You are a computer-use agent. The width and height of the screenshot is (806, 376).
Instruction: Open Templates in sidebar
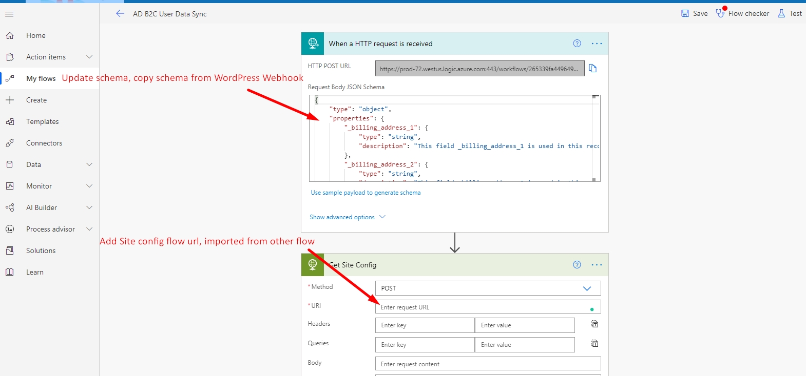[x=43, y=121]
